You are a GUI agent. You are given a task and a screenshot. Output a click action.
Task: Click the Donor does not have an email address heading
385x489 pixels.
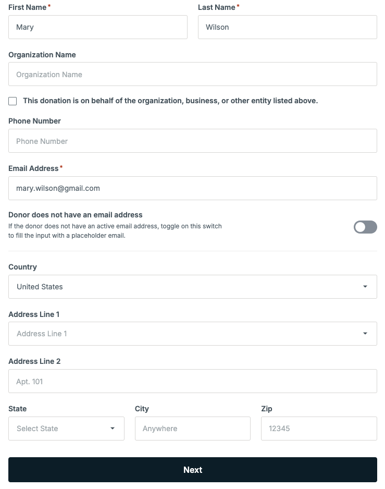click(76, 215)
